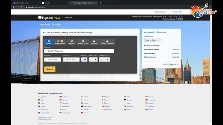The image size is (223, 125).
Task: Click the New Zealand flag icon
Action: pos(82,106)
